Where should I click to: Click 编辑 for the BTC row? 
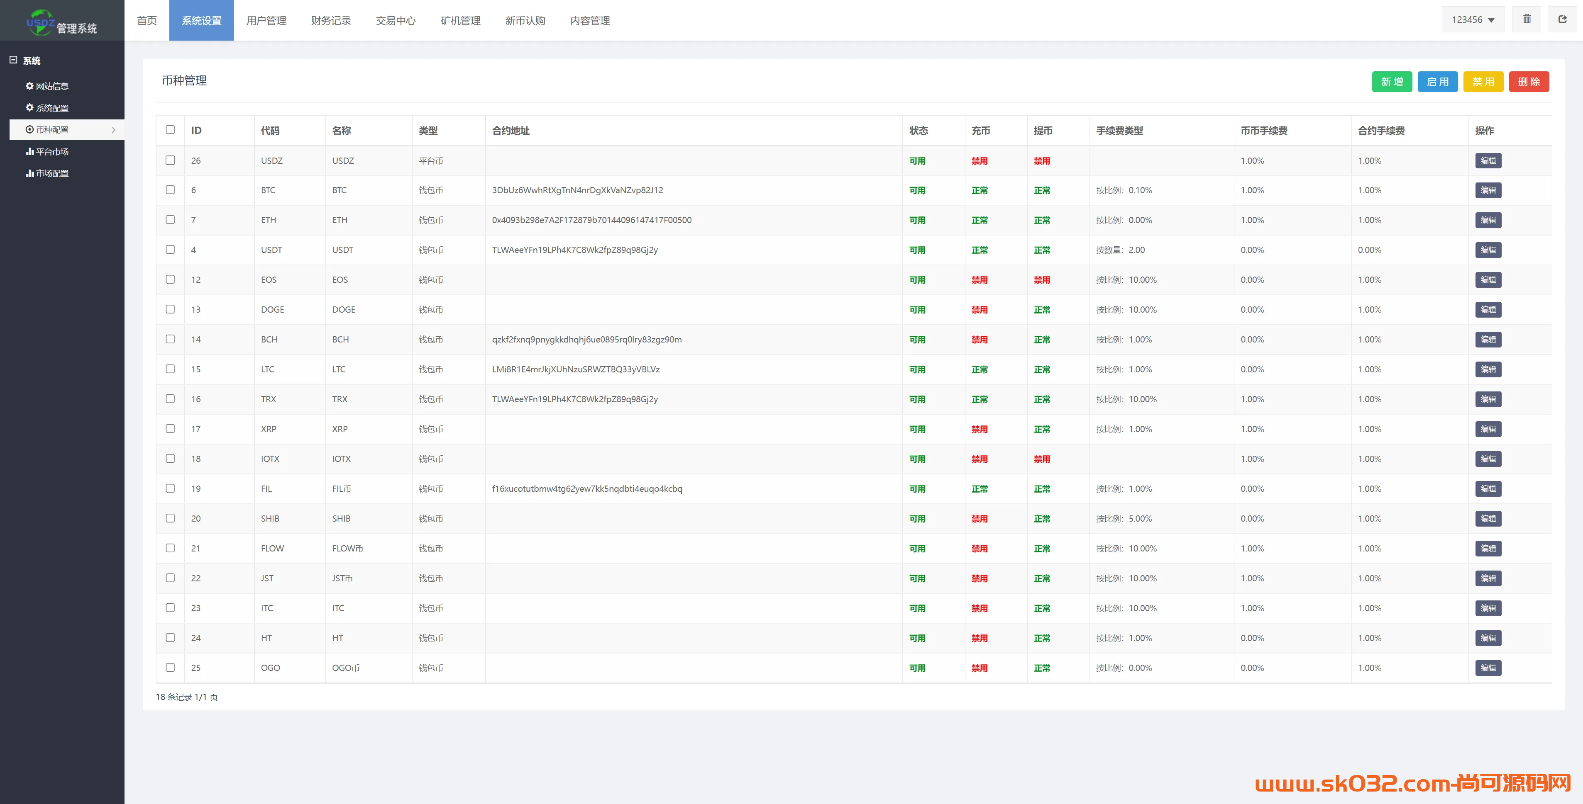point(1488,190)
